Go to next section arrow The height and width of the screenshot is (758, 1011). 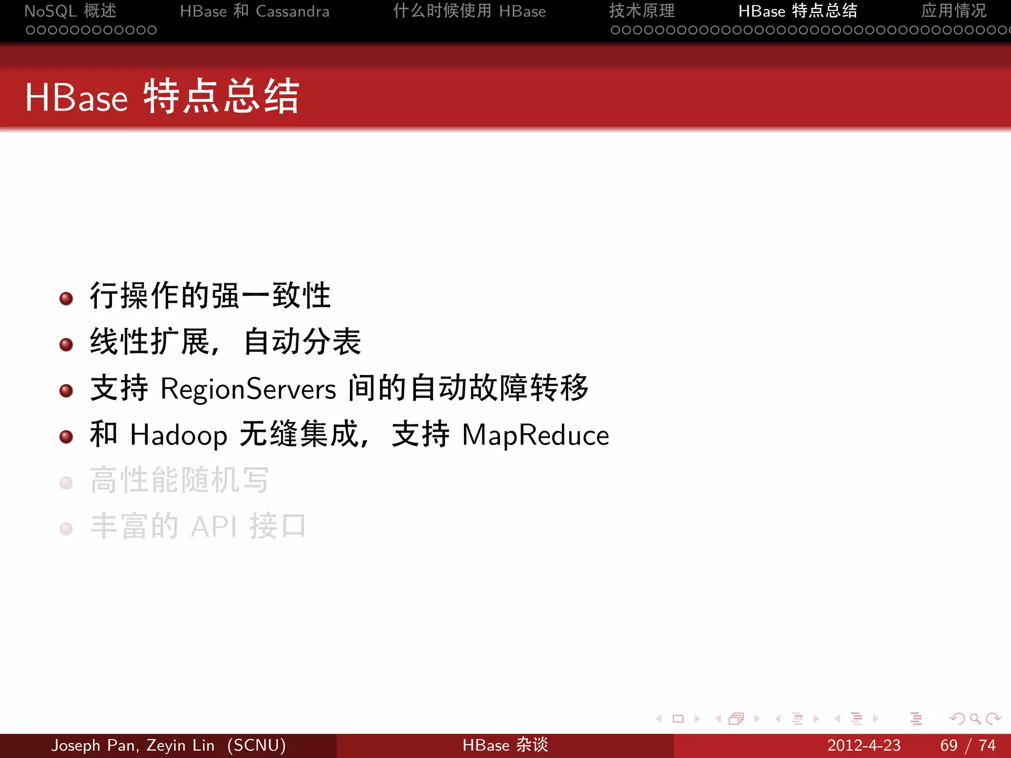point(876,719)
